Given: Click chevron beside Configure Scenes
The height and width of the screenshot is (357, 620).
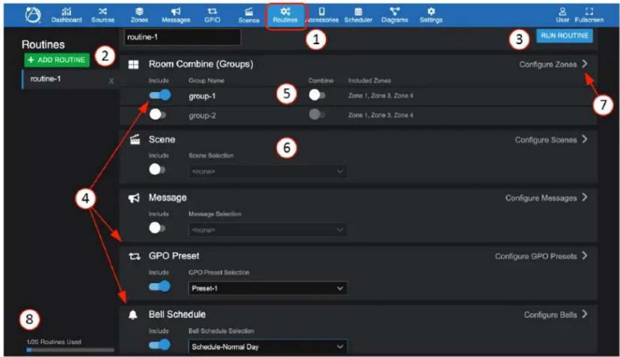Looking at the screenshot, I should (x=585, y=140).
